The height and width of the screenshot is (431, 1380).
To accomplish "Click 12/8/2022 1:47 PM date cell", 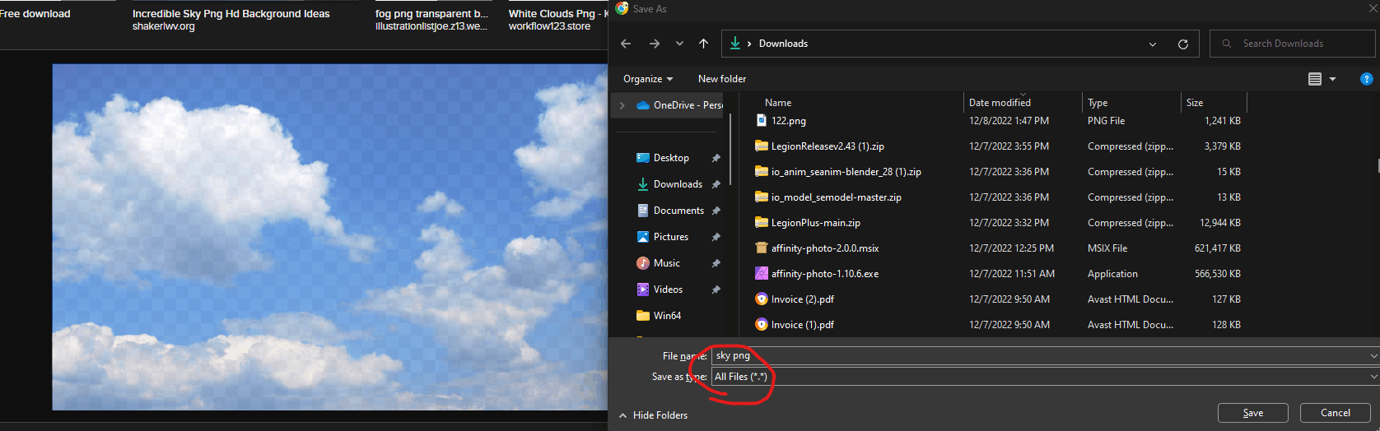I will (1009, 121).
